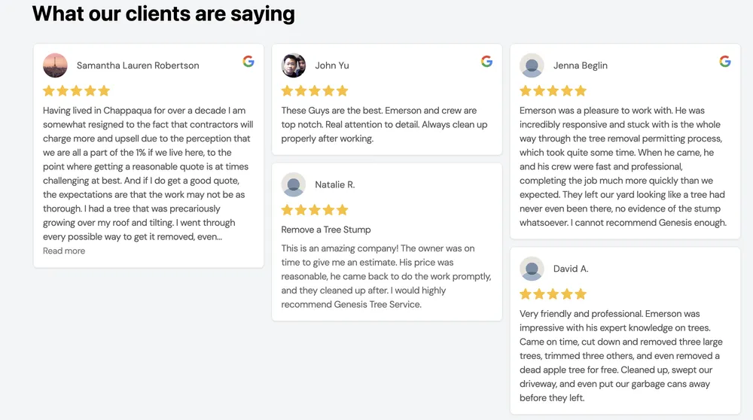The image size is (753, 420).
Task: Click David A.'s default avatar icon
Action: click(532, 269)
